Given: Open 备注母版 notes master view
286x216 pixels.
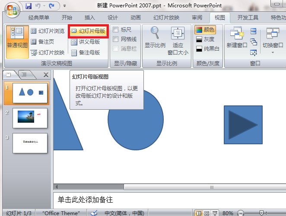Looking at the screenshot, I should [x=86, y=53].
